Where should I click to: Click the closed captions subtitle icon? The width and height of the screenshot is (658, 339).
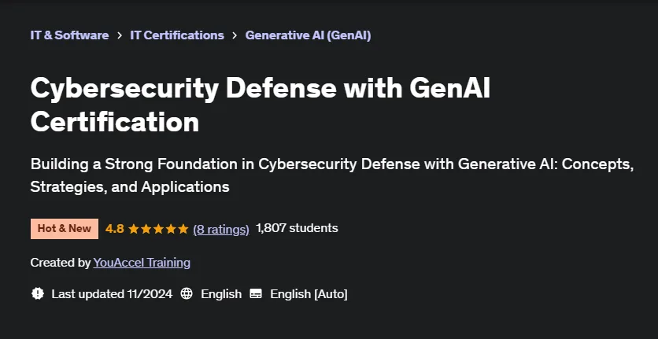click(x=256, y=293)
